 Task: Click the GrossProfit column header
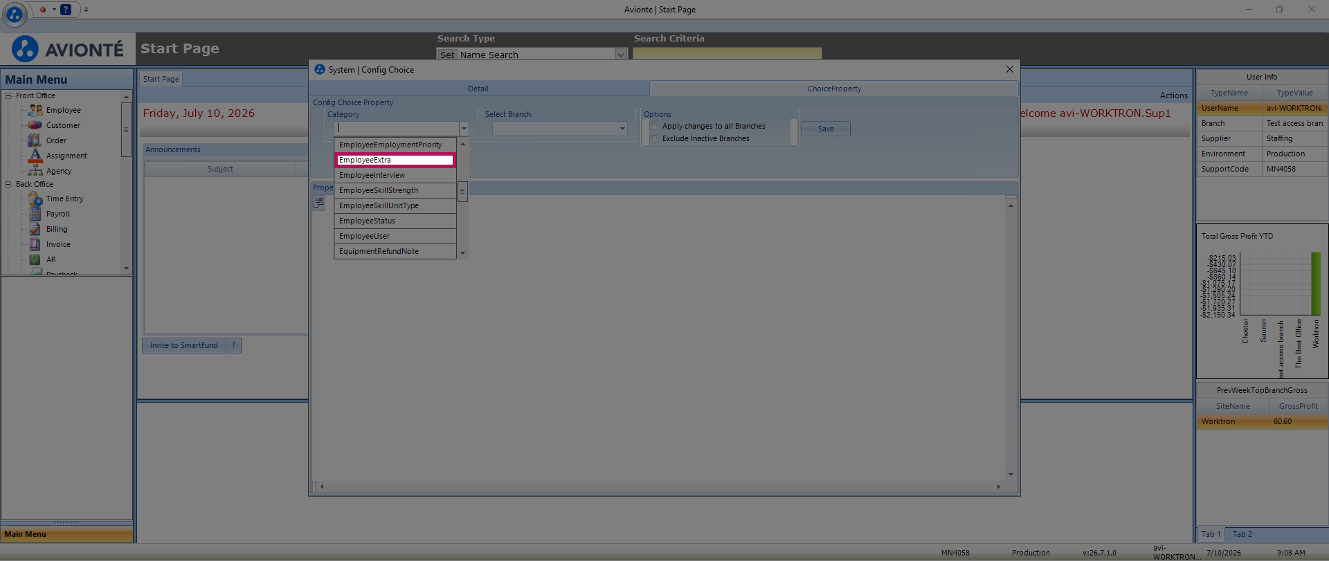[x=1299, y=406]
